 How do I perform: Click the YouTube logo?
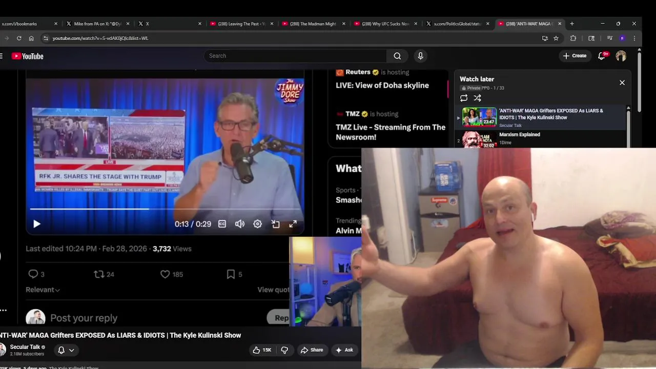pos(28,56)
